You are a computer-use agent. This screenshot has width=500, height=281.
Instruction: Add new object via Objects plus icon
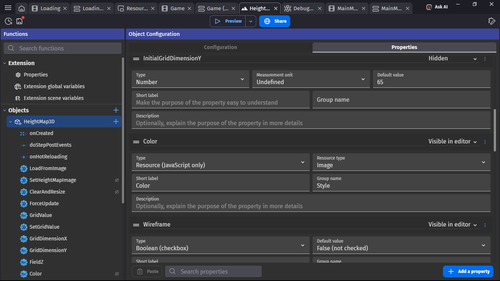click(116, 110)
